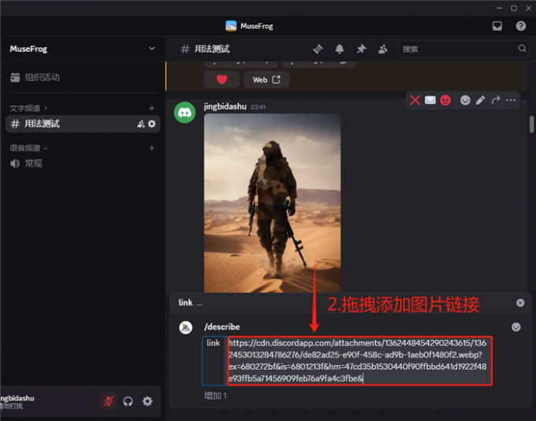Open the desert soldier image
The width and height of the screenshot is (536, 421).
(273, 203)
